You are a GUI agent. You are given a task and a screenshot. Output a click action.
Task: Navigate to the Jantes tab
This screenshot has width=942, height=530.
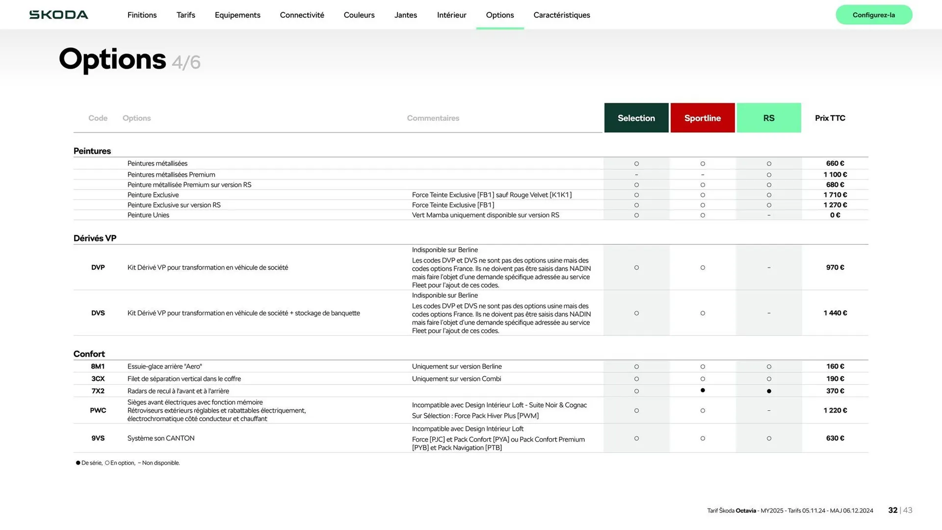405,15
